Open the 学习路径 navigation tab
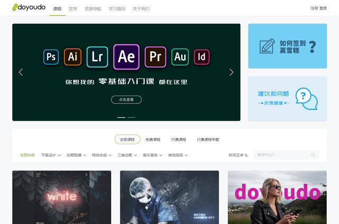This screenshot has height=224, width=339. (117, 9)
